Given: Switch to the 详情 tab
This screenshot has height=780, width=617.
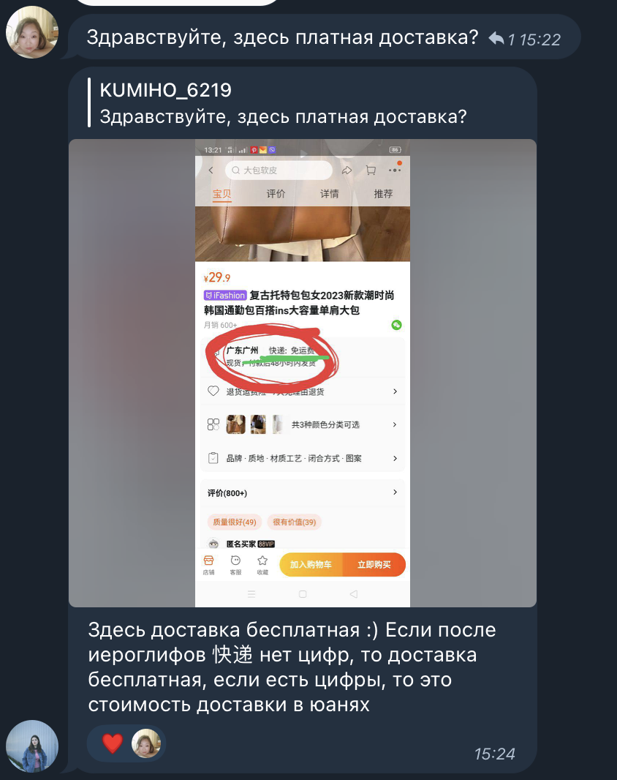Looking at the screenshot, I should tap(329, 193).
